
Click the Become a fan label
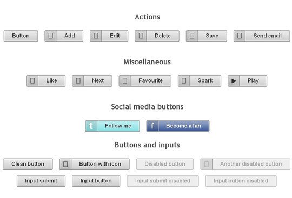pyautogui.click(x=183, y=126)
